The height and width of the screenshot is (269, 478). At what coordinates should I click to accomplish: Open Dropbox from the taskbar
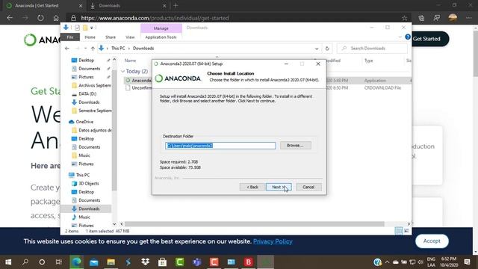point(145,262)
